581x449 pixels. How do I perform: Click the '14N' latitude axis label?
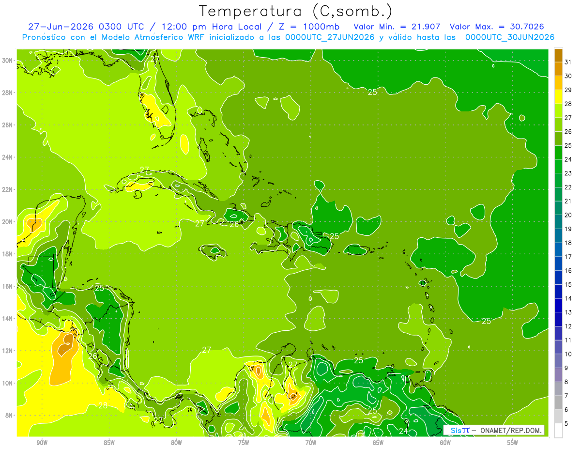[x=8, y=318]
